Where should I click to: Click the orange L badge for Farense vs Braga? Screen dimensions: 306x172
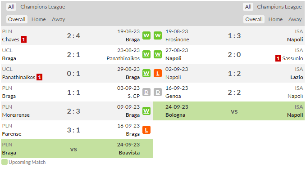tap(146, 130)
